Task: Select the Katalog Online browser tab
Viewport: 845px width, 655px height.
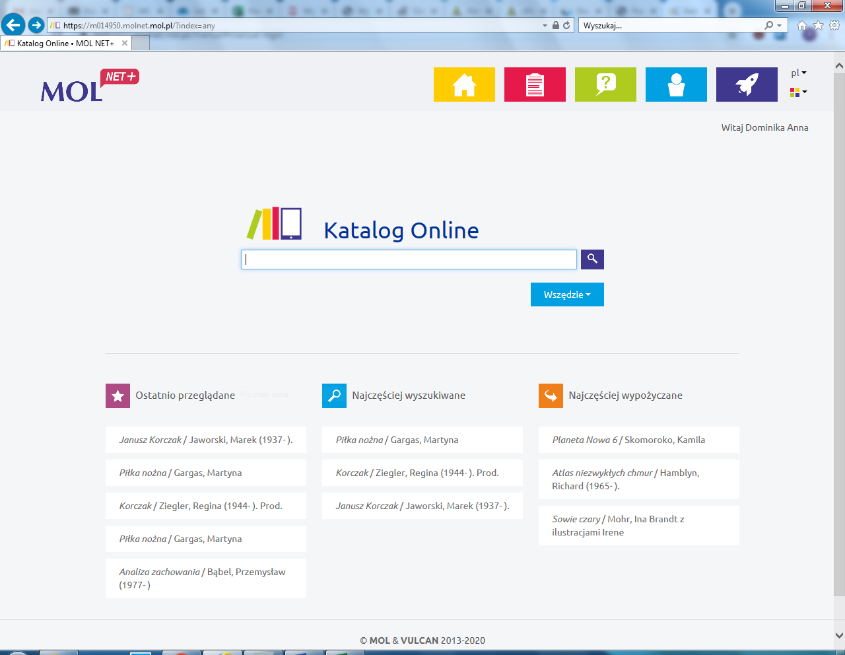Action: pyautogui.click(x=65, y=43)
